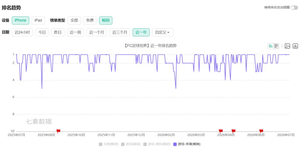Click y-axis label 6
The height and width of the screenshot is (150, 300).
(x=13, y=97)
